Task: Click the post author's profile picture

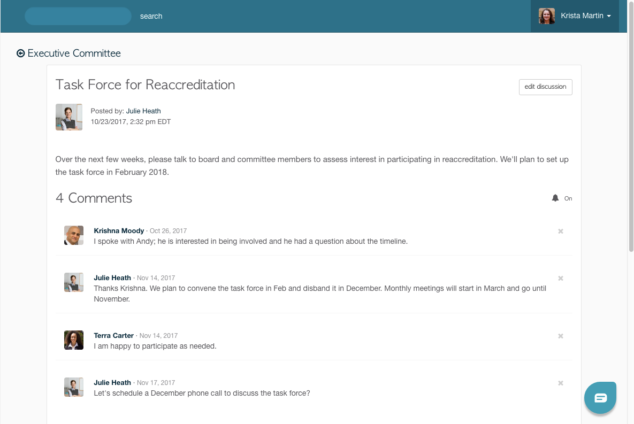Action: tap(69, 117)
